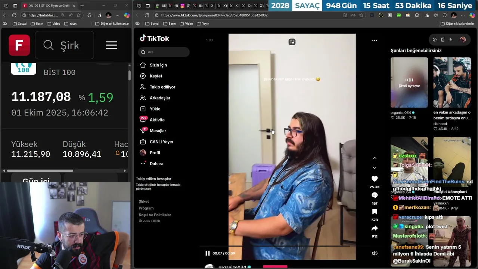Click the TikTok logo
Screen dimensions: 478x269
155,38
